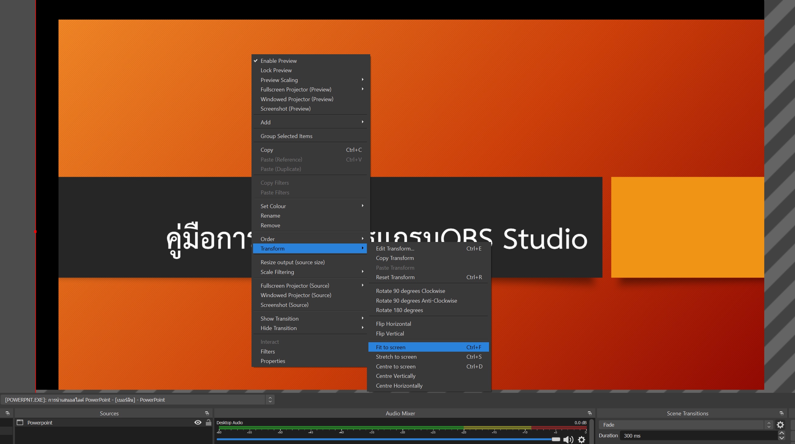The height and width of the screenshot is (444, 795).
Task: Toggle Enable Preview checkmark item
Action: click(x=310, y=61)
